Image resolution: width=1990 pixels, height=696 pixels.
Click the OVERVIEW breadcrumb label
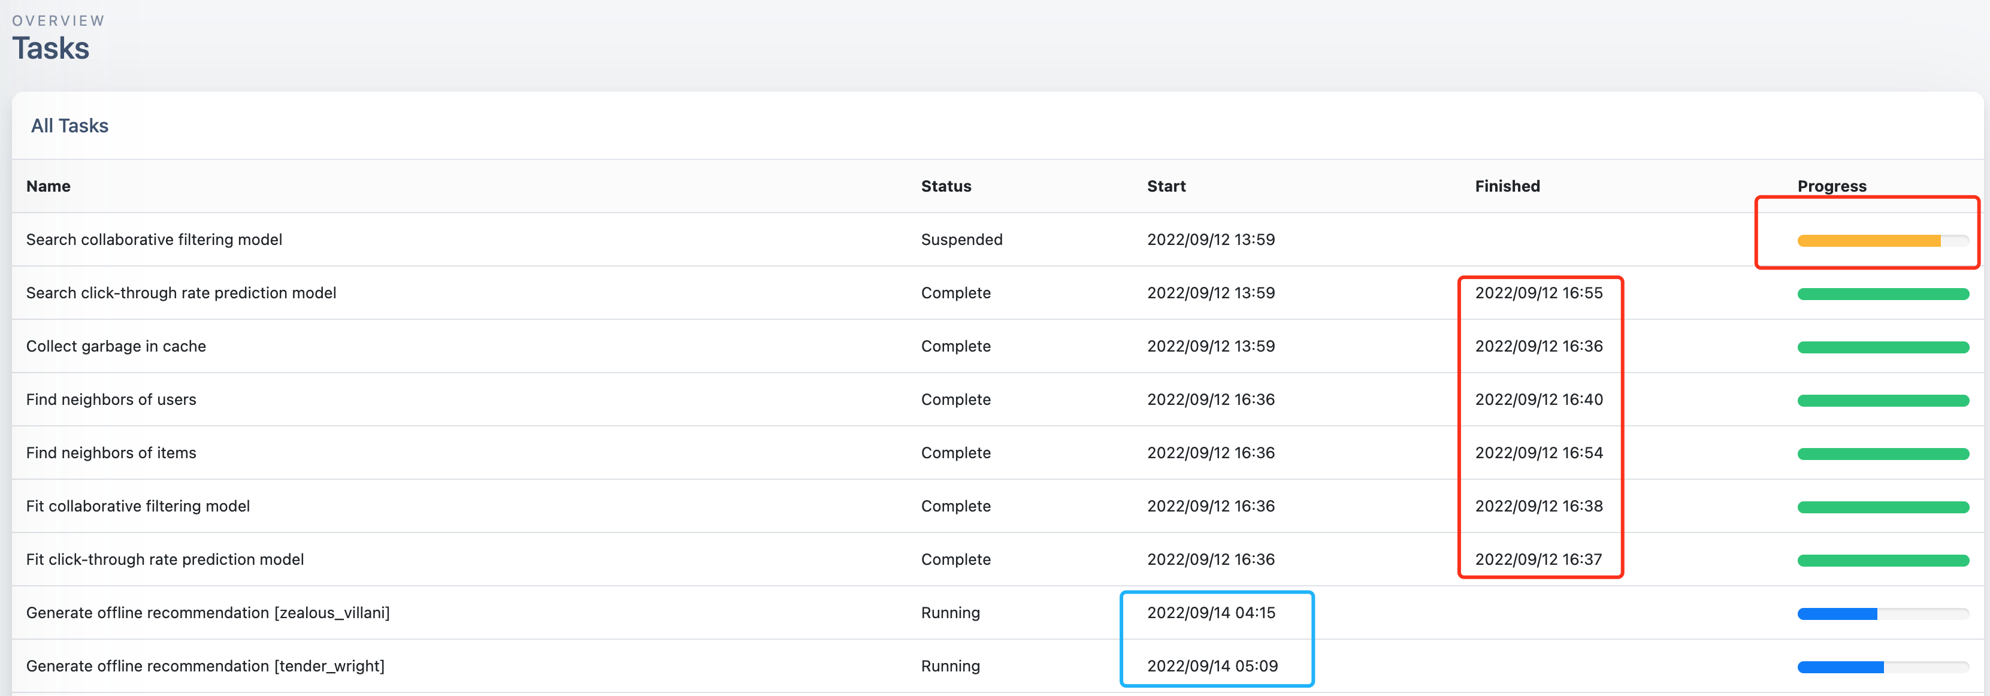(58, 20)
